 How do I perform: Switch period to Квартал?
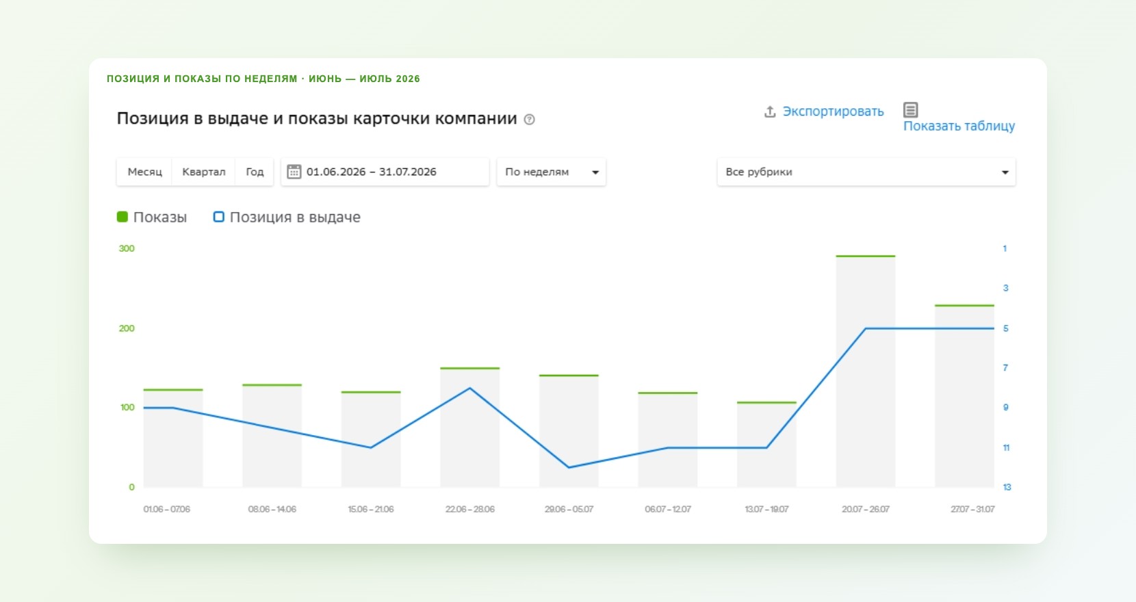pos(203,172)
